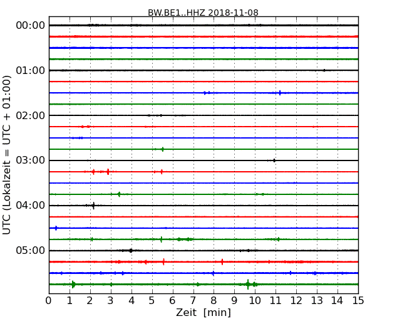
Task: Click the 8 tick on the minute axis
Action: (x=214, y=301)
